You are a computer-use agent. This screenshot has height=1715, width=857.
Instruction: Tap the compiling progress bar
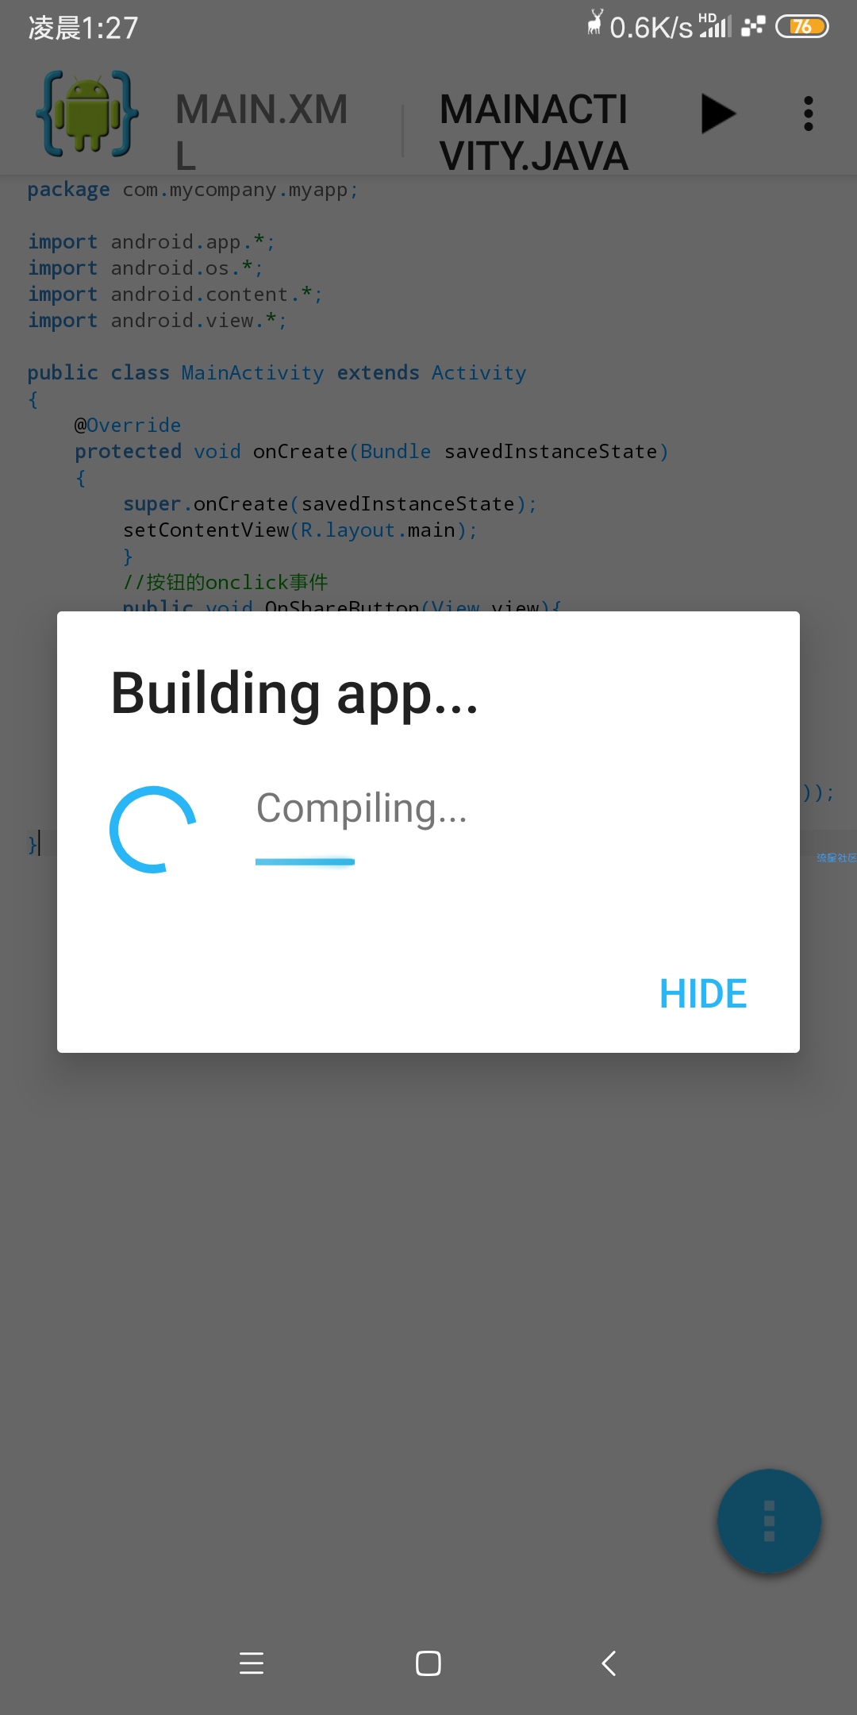click(305, 861)
